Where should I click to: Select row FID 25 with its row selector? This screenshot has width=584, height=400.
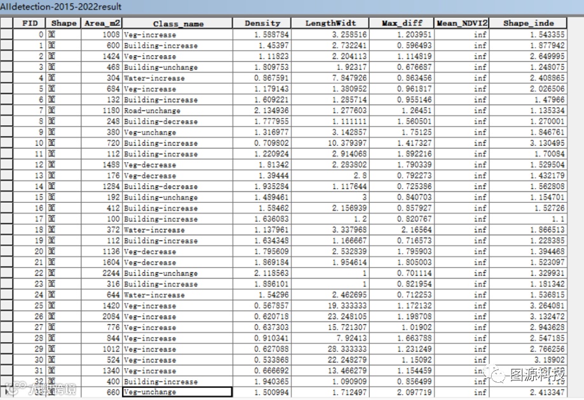click(6, 306)
